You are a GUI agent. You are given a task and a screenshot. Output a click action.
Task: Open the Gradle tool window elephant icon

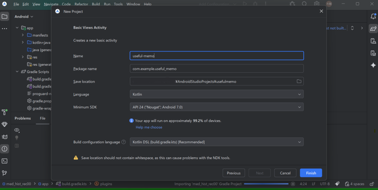point(373,29)
